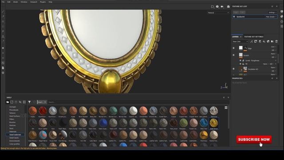Open the File menu
Screen dimensions: 284x160
pyautogui.click(x=3, y=2)
